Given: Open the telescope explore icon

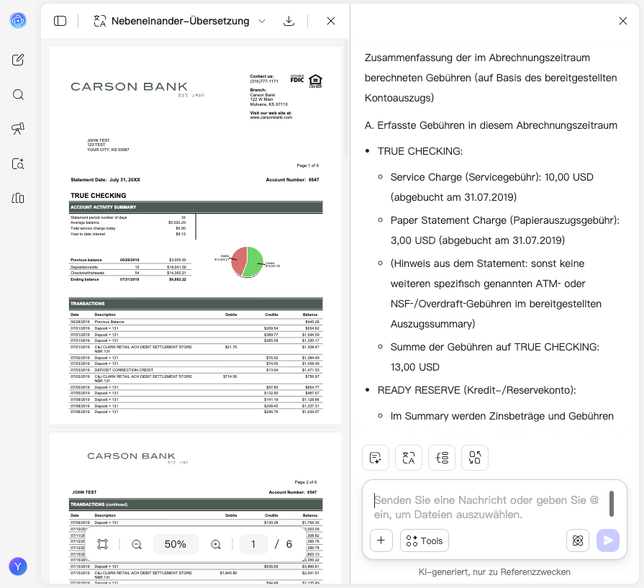Looking at the screenshot, I should pyautogui.click(x=18, y=129).
